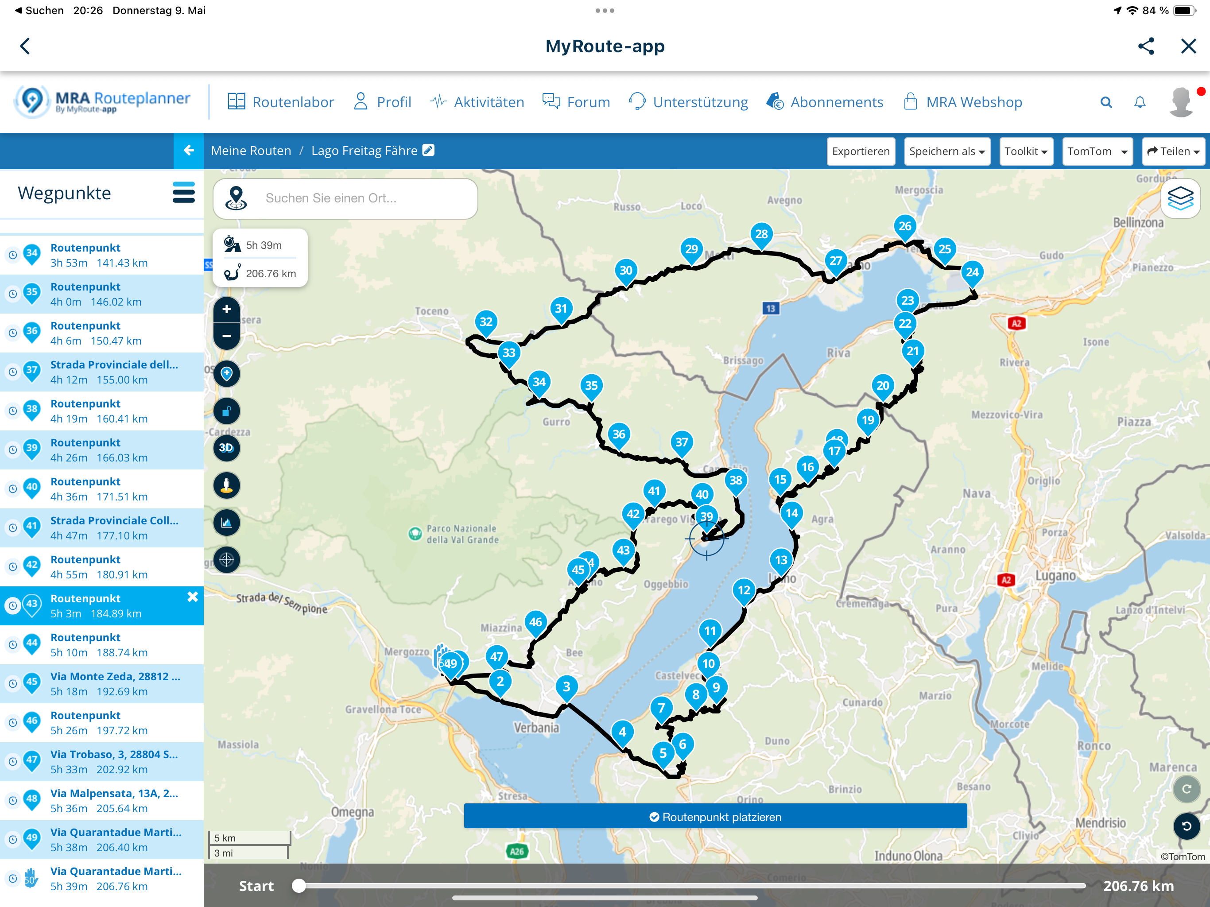The image size is (1210, 907).
Task: Click the Exportieren button
Action: click(x=861, y=151)
